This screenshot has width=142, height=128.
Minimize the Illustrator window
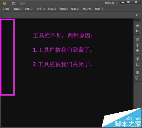tap(123, 2)
